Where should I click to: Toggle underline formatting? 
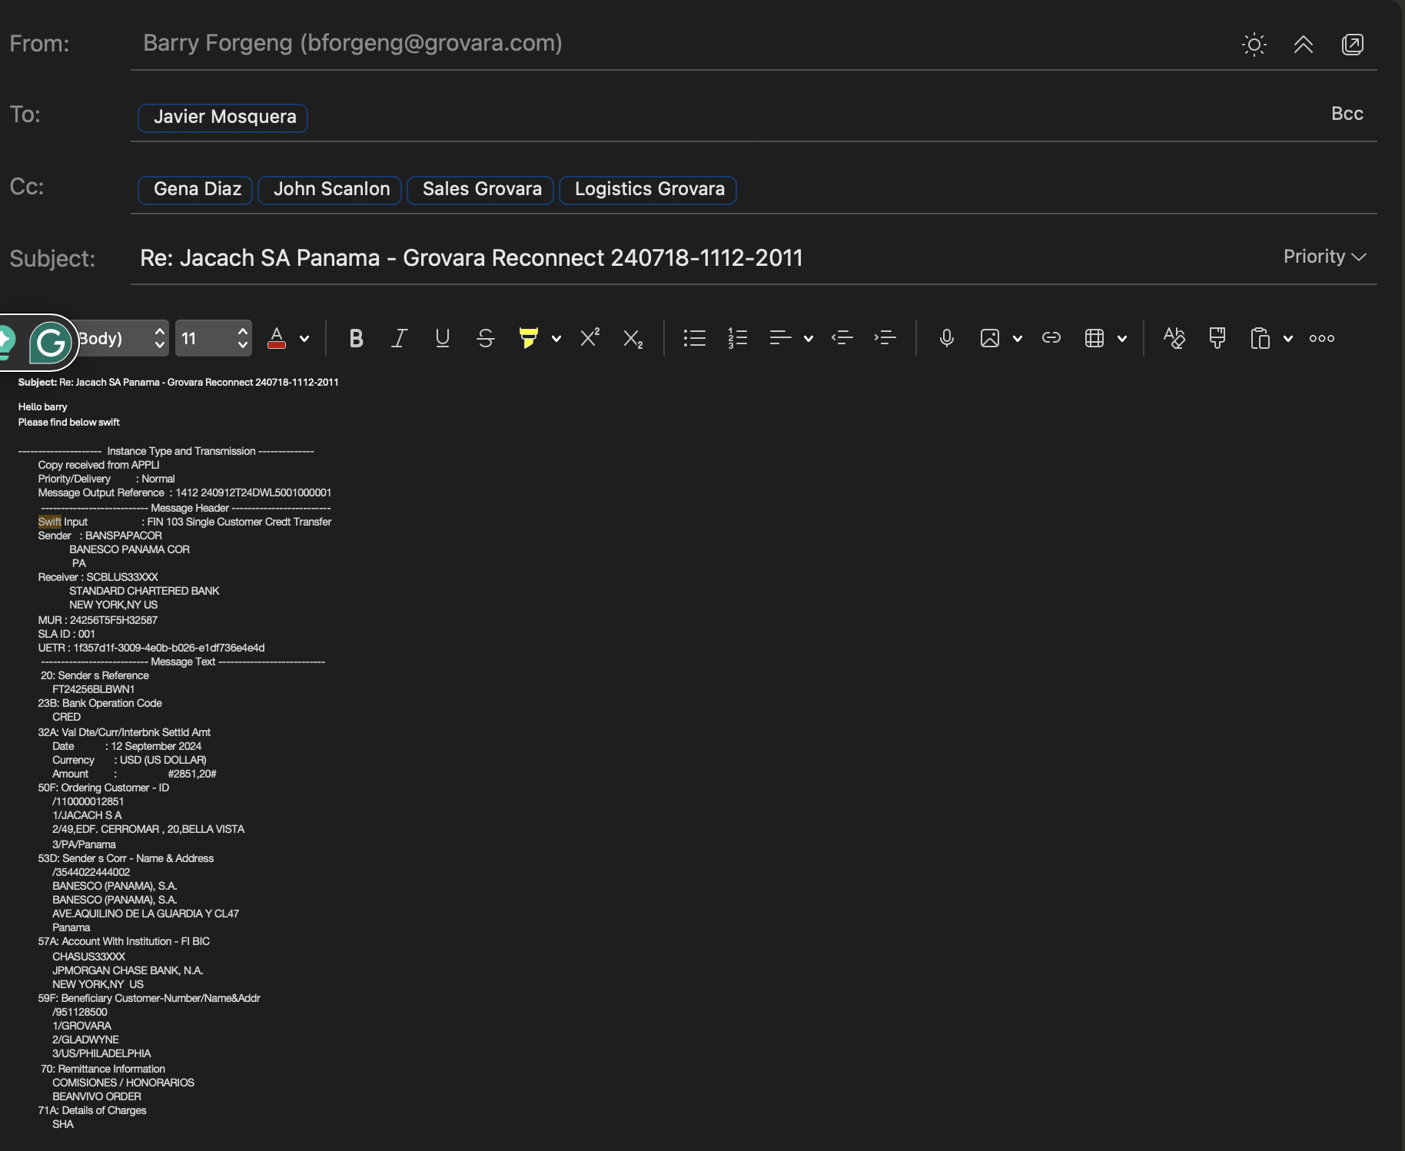click(x=442, y=338)
